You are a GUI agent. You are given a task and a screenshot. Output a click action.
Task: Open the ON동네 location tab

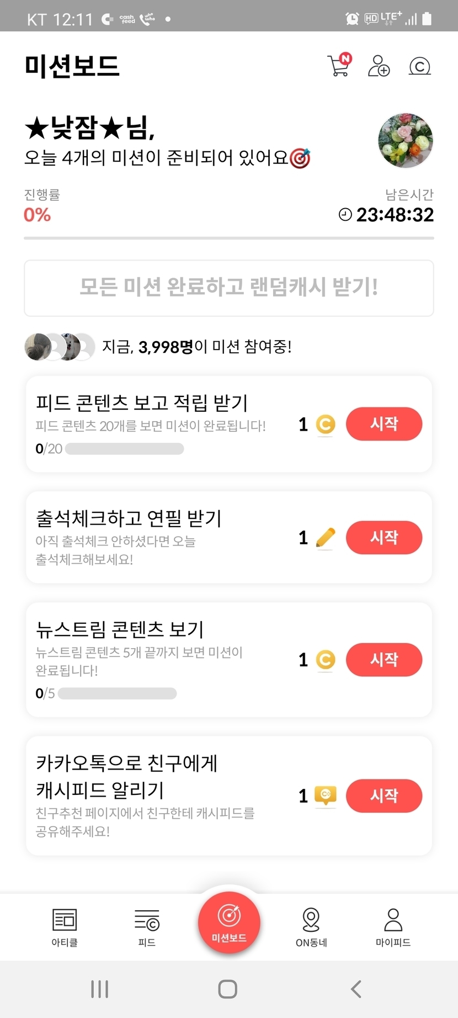coord(311,926)
